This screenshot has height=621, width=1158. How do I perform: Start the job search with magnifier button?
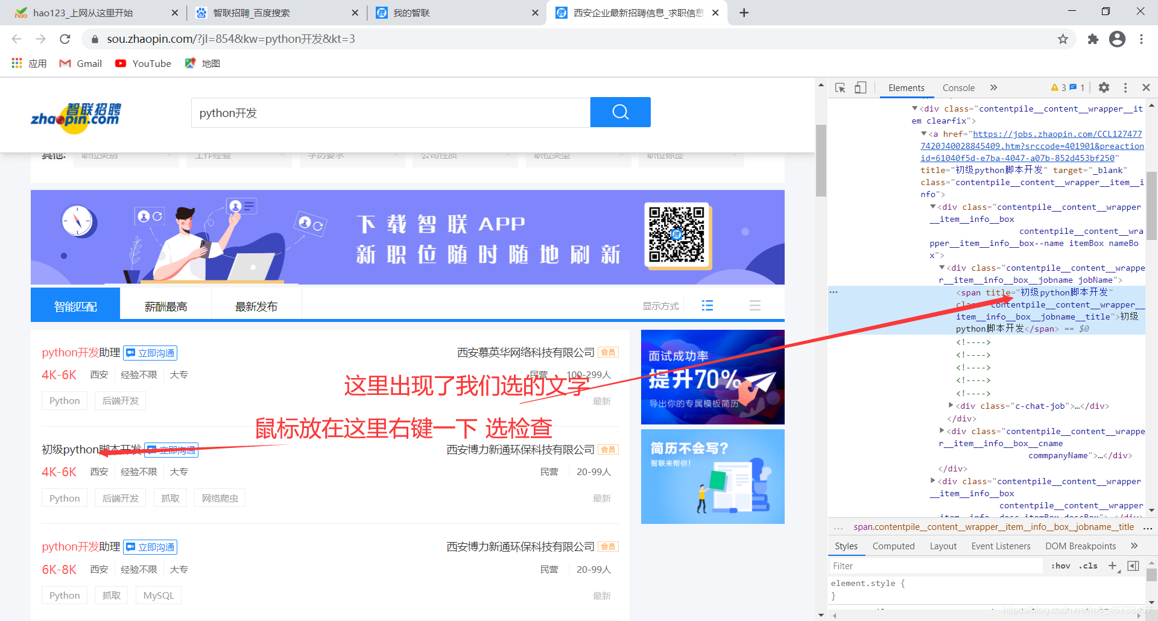620,112
